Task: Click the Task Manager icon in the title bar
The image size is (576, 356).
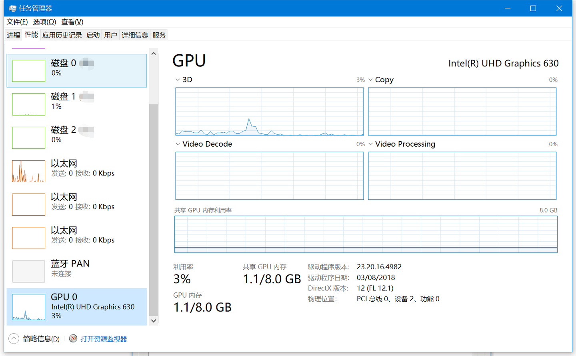Action: click(12, 8)
